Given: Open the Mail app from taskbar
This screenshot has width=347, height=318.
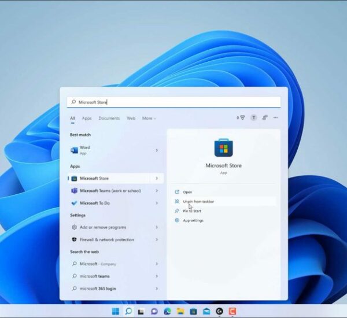Looking at the screenshot, I should (x=206, y=312).
